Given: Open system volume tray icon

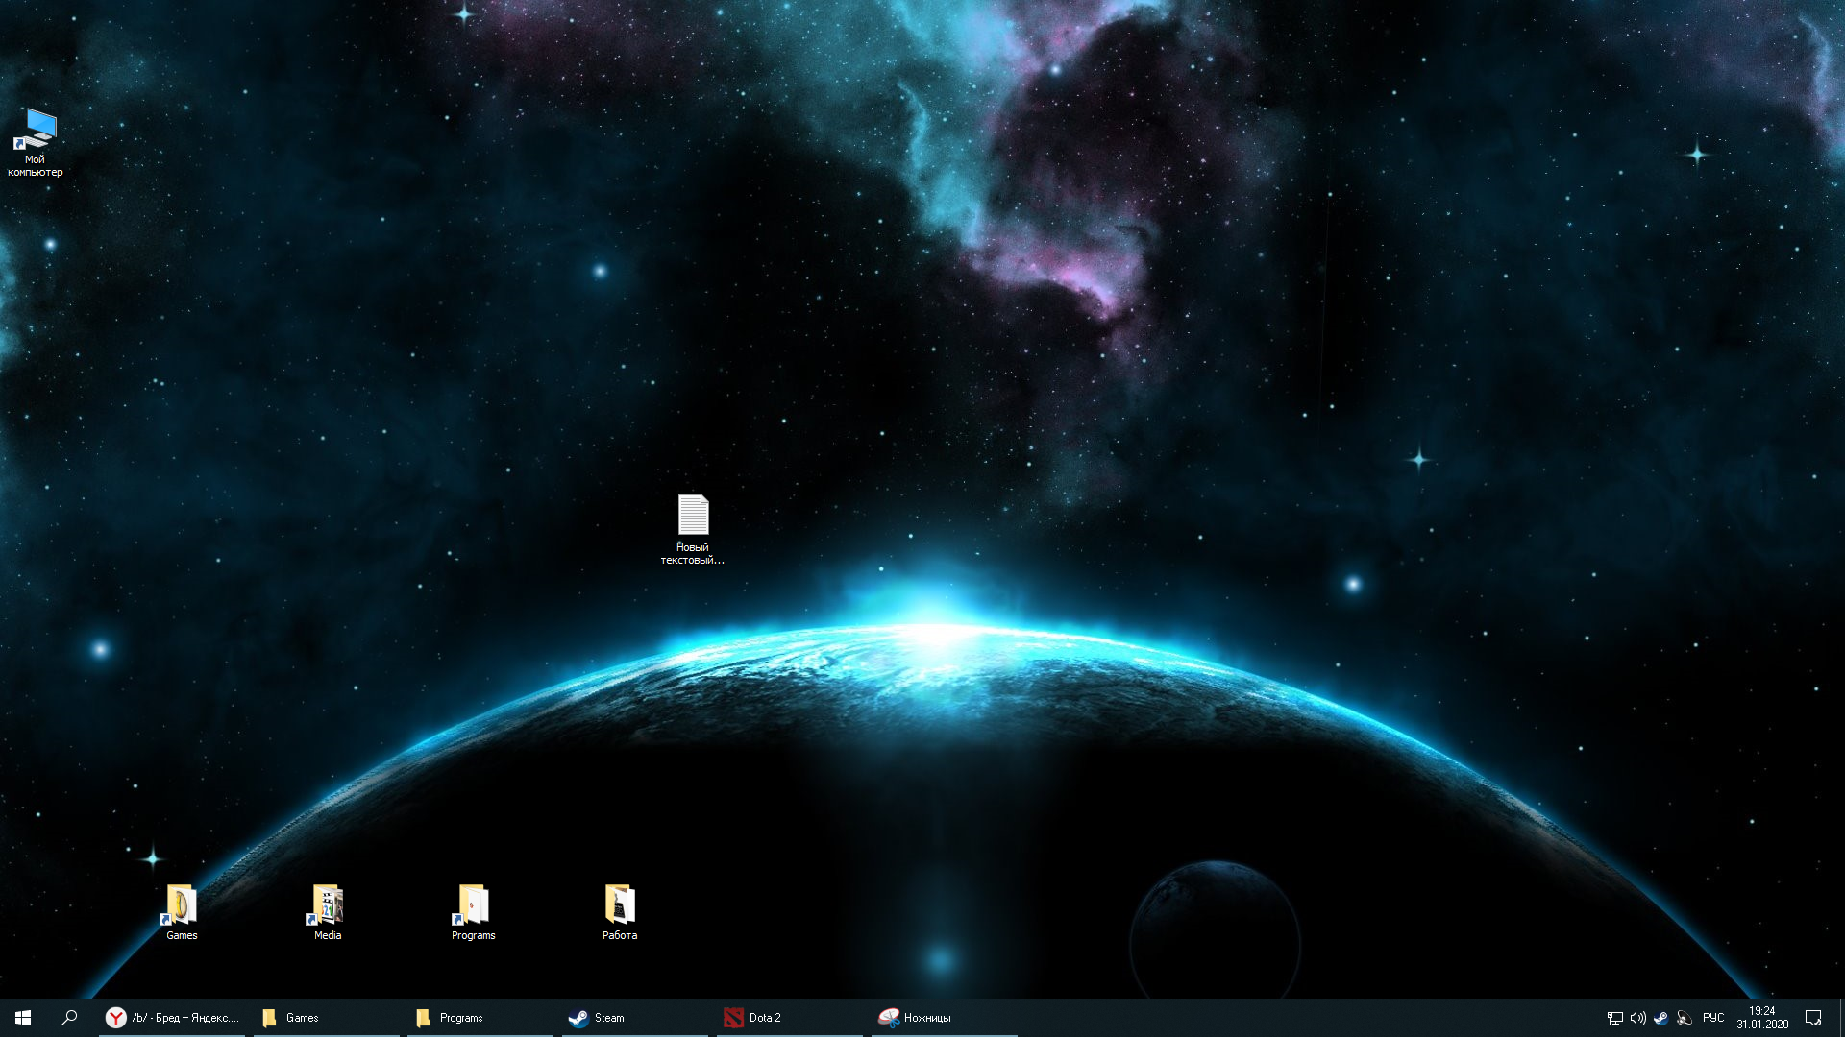Looking at the screenshot, I should tap(1638, 1018).
